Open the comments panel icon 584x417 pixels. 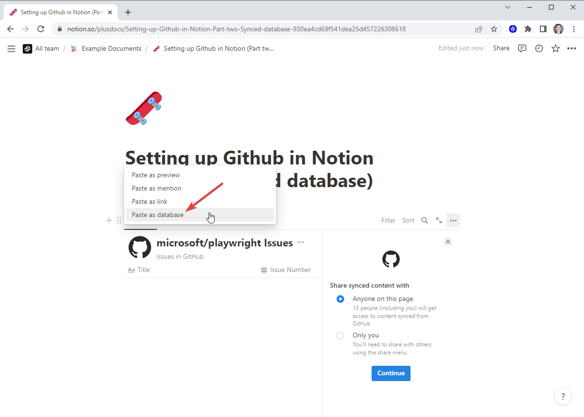tap(522, 48)
